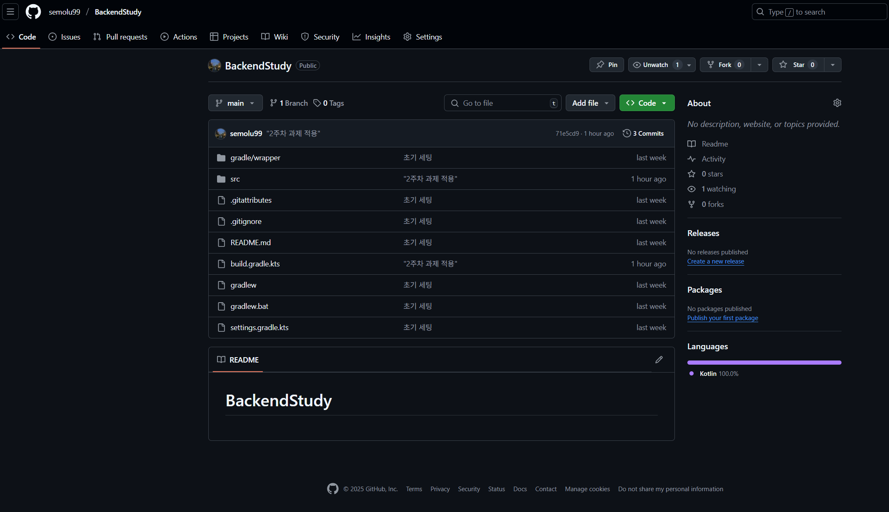Screen dimensions: 889x512
Task: Expand the Star lists dropdown arrow
Action: tap(833, 65)
